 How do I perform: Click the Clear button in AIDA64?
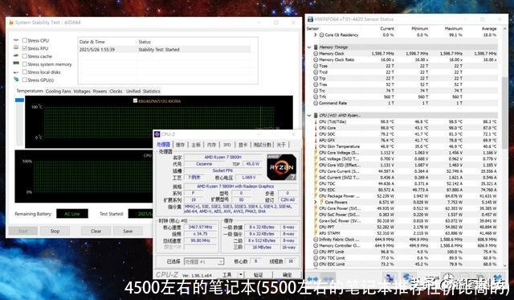coord(96,231)
